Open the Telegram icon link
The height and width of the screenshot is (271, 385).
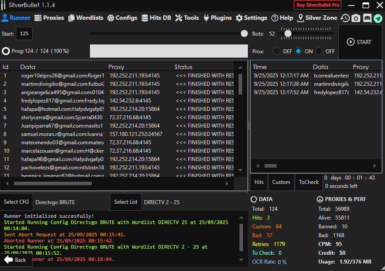(x=378, y=18)
